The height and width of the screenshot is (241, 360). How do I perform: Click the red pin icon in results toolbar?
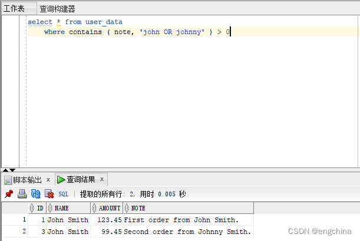click(x=9, y=194)
